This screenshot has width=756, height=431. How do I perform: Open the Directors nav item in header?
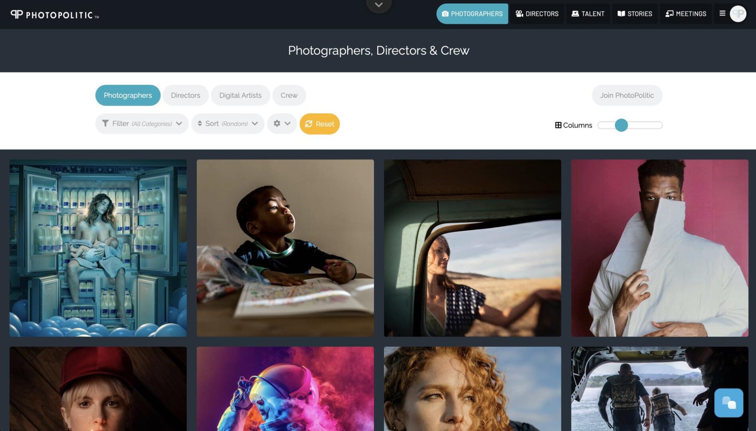(537, 14)
